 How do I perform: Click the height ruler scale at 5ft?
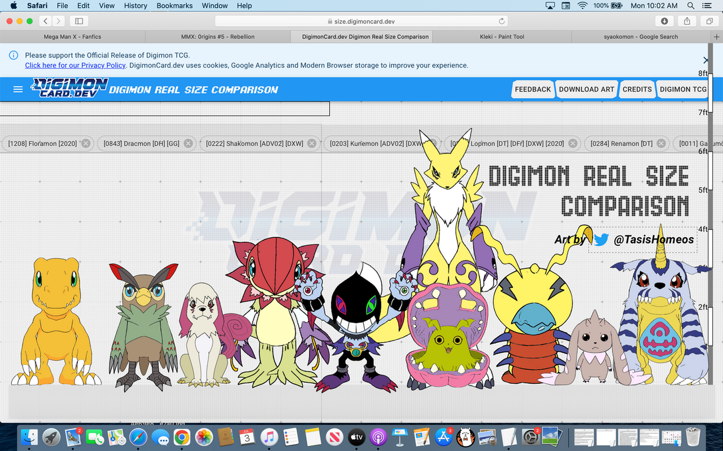702,190
